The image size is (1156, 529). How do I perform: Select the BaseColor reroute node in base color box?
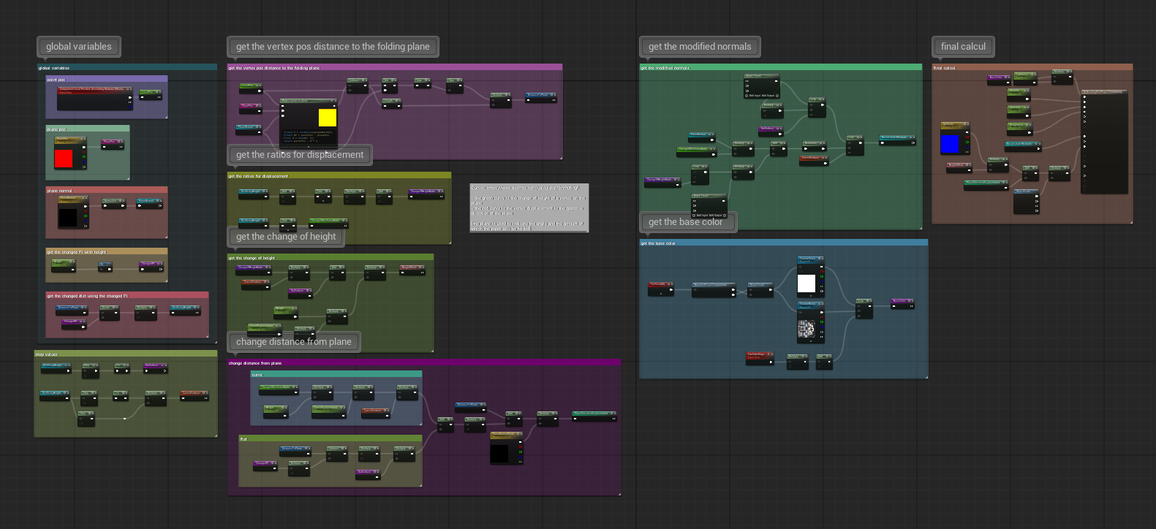click(903, 303)
